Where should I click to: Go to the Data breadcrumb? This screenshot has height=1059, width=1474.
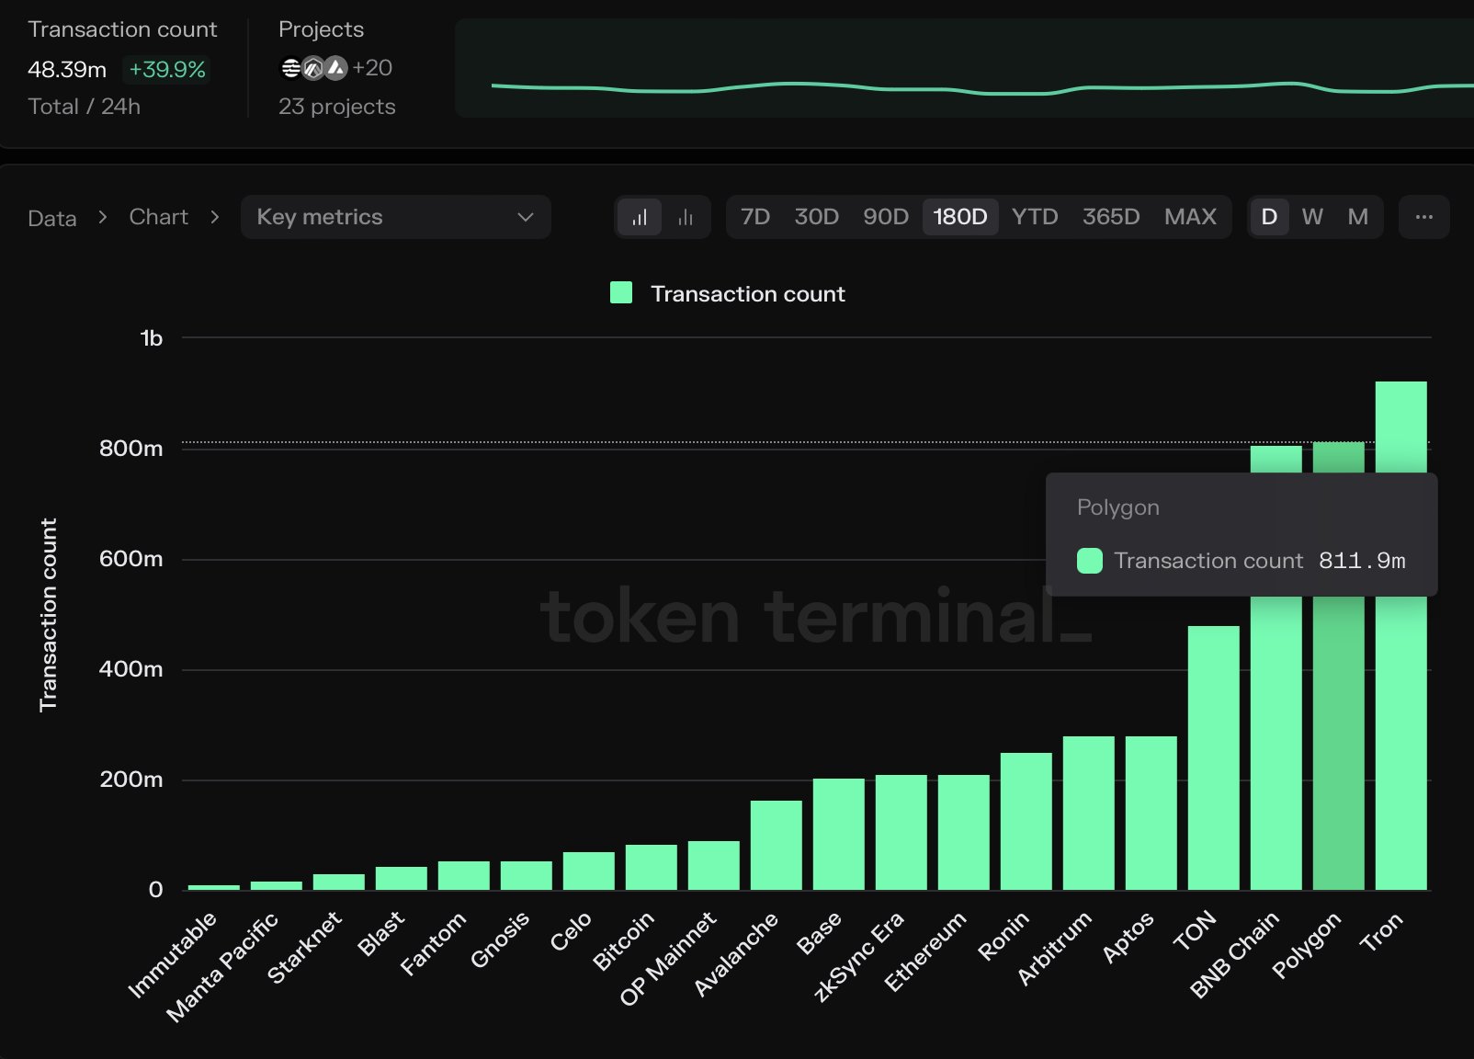coord(52,218)
